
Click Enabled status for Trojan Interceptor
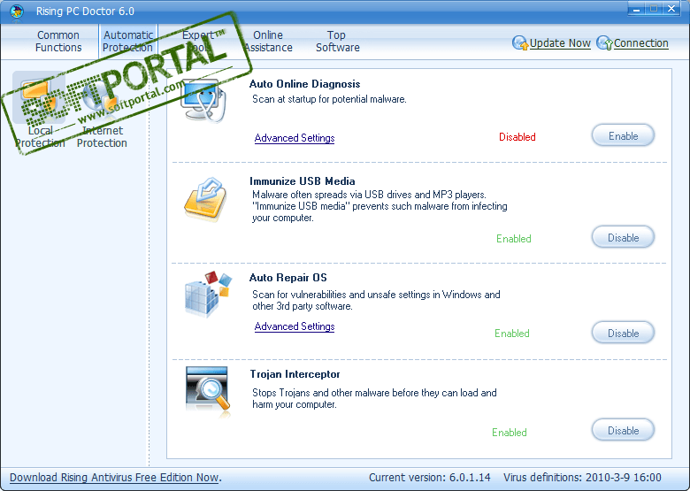coord(510,433)
